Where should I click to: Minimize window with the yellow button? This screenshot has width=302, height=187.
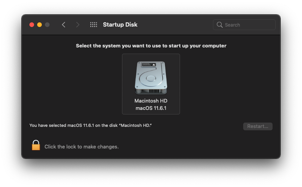[x=39, y=25]
